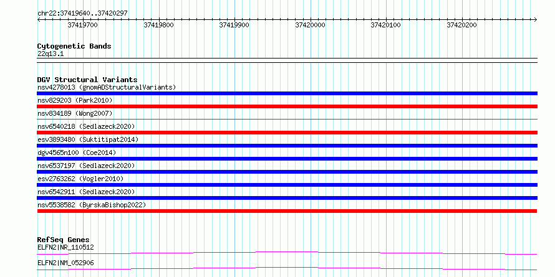Open variant esv2763262 (Vogler2010) label
Screen dimensions: 555x277
pos(80,179)
